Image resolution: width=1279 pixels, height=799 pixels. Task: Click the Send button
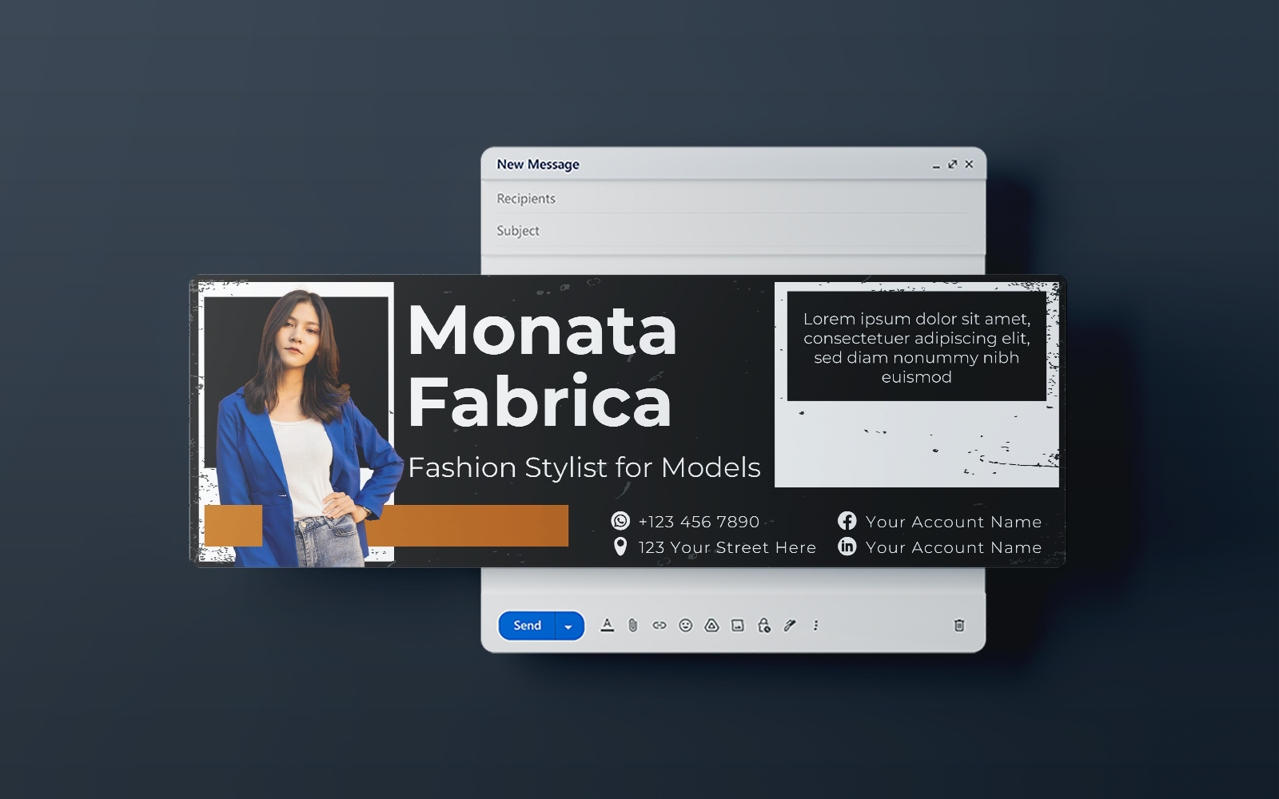pyautogui.click(x=527, y=626)
